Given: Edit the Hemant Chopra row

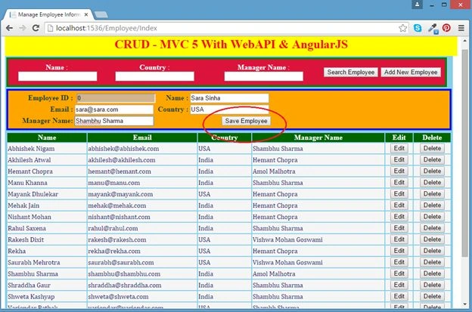Looking at the screenshot, I should tap(399, 171).
